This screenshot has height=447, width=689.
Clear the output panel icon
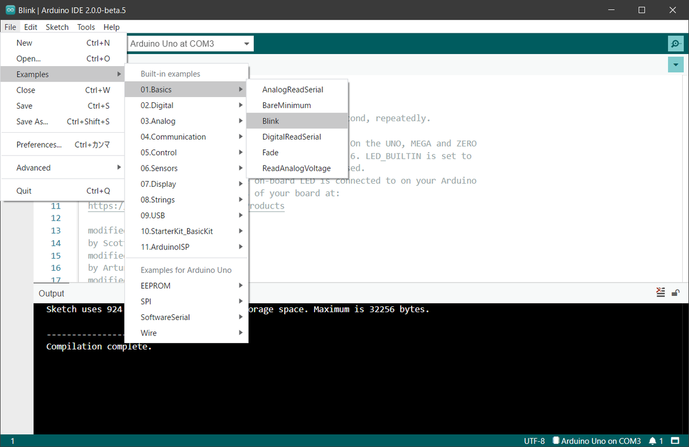click(661, 292)
